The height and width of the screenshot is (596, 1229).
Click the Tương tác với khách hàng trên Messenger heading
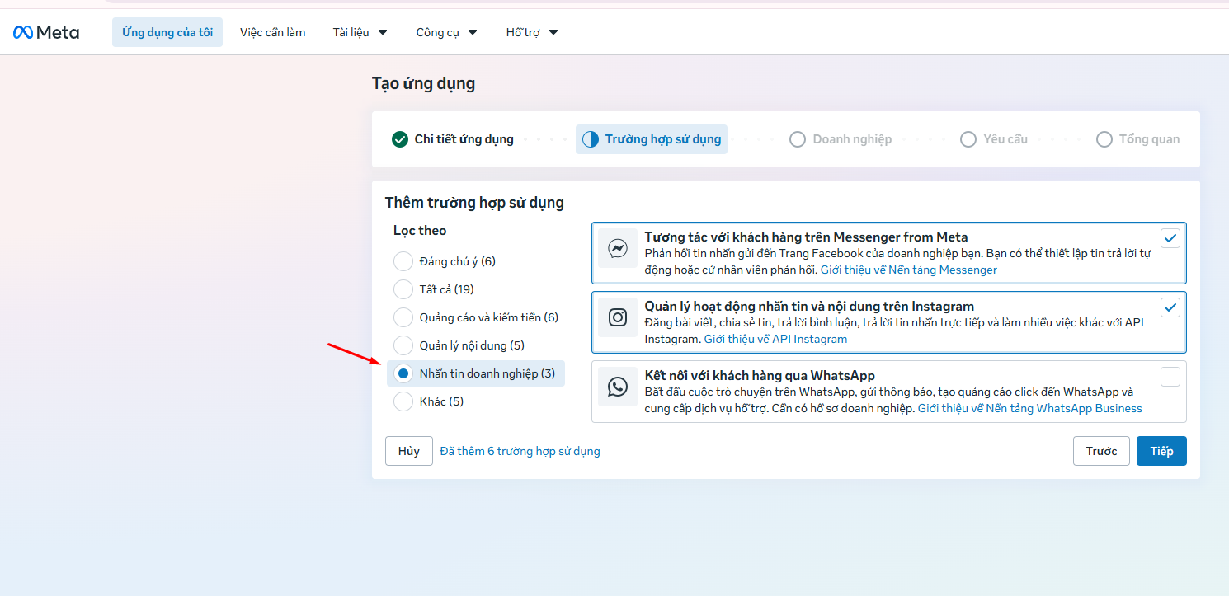click(x=807, y=237)
